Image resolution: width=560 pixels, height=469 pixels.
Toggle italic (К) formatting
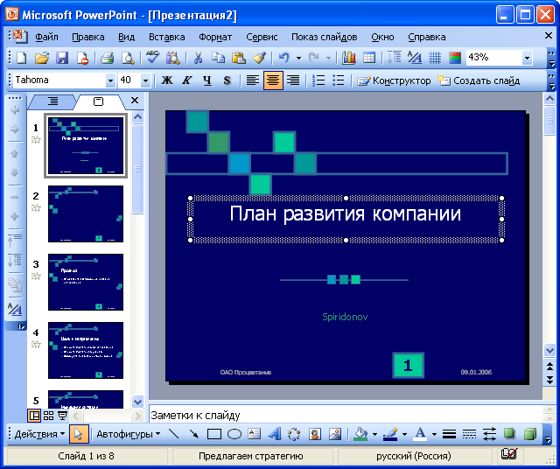tap(186, 80)
